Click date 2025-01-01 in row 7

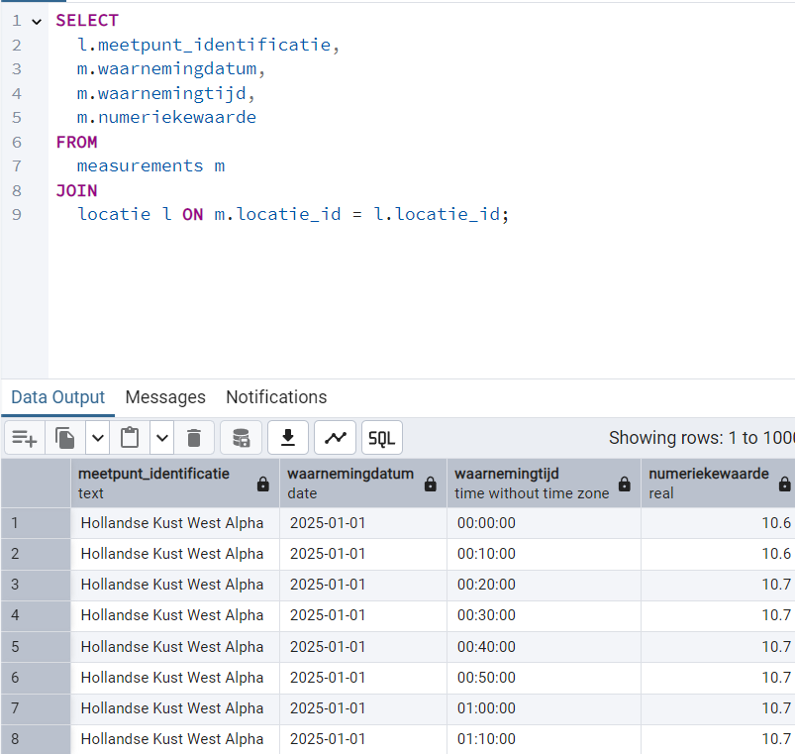click(363, 708)
